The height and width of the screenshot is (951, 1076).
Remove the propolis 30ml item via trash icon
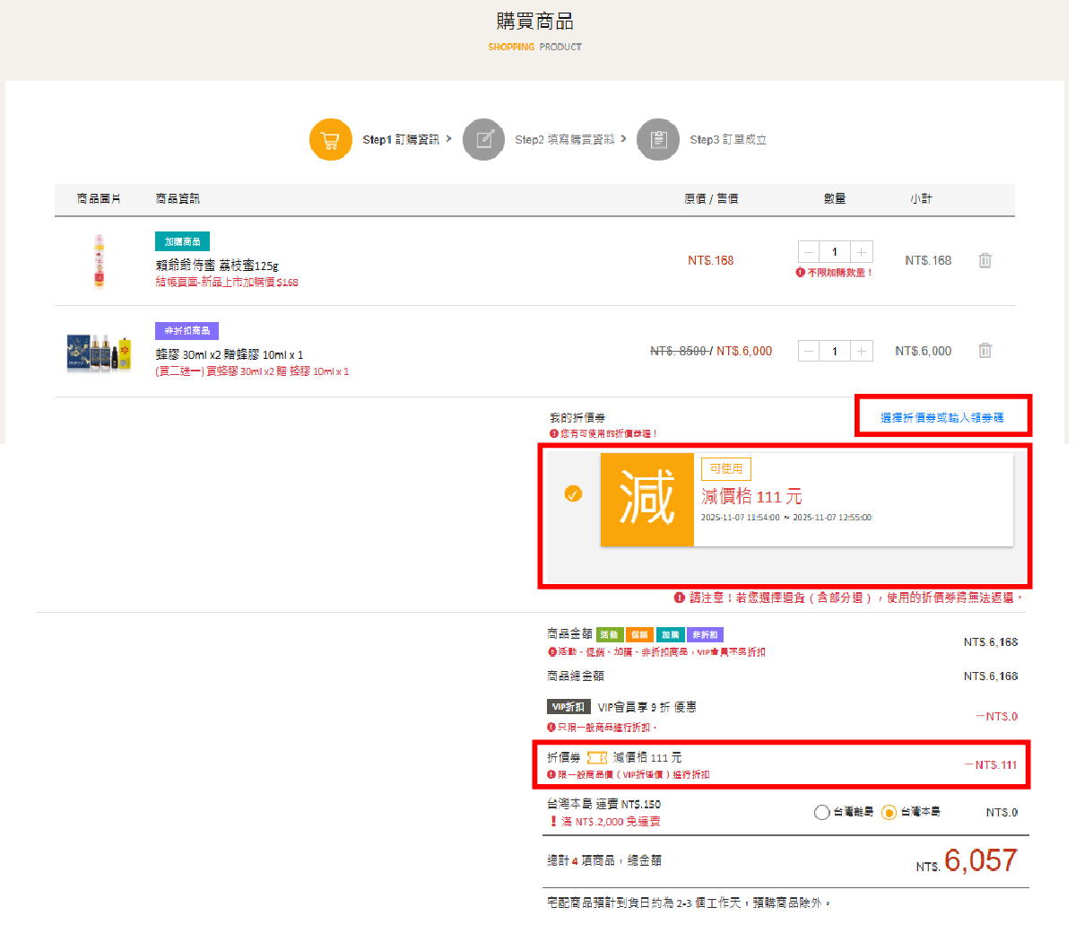(x=985, y=351)
